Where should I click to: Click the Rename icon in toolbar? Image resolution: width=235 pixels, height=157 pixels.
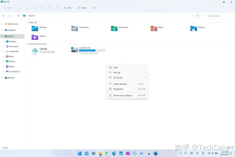(42, 8)
